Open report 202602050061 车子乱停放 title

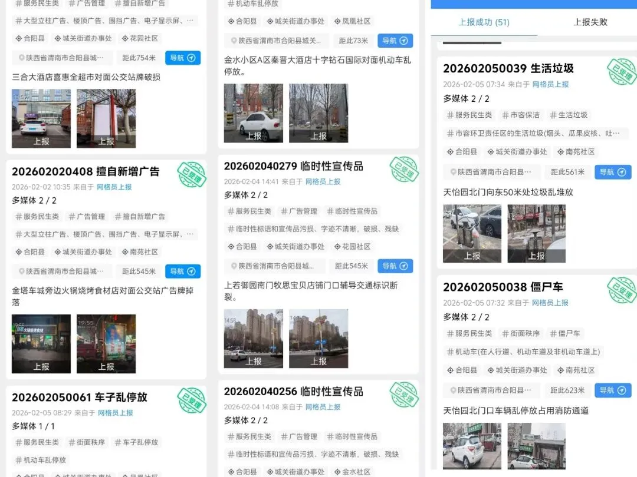click(80, 397)
